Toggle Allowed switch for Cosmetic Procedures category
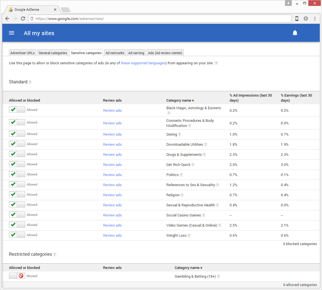Viewport: 322px width, 290px height. pos(17,122)
